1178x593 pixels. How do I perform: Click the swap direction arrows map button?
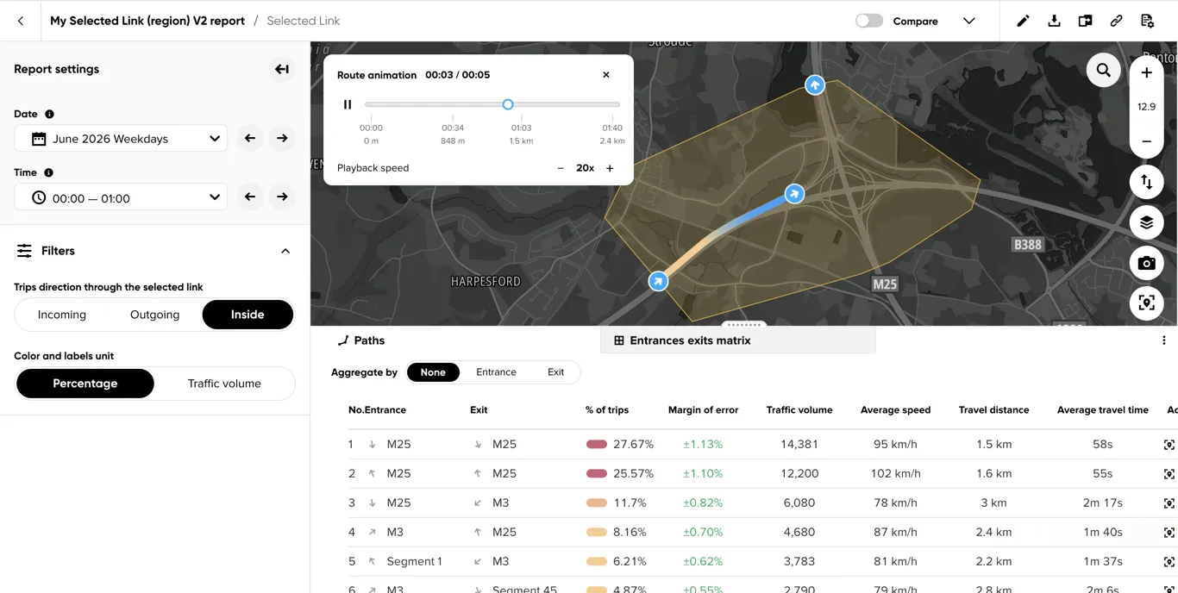pyautogui.click(x=1146, y=182)
